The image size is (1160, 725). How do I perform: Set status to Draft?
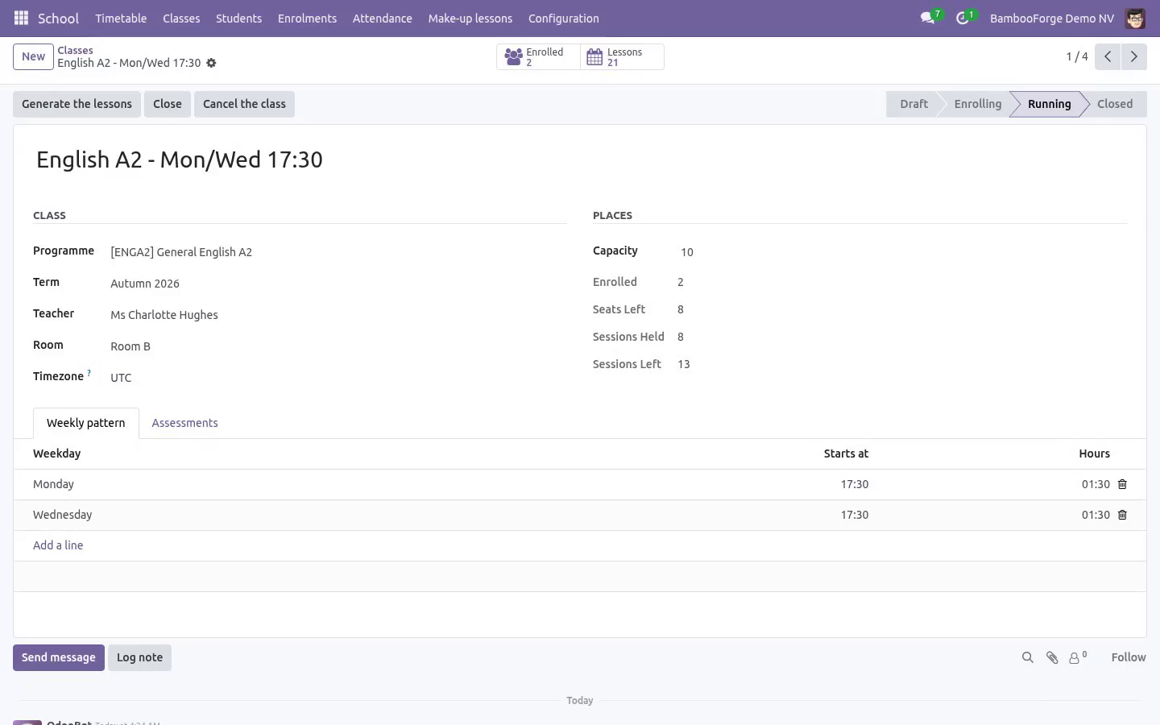tap(913, 104)
